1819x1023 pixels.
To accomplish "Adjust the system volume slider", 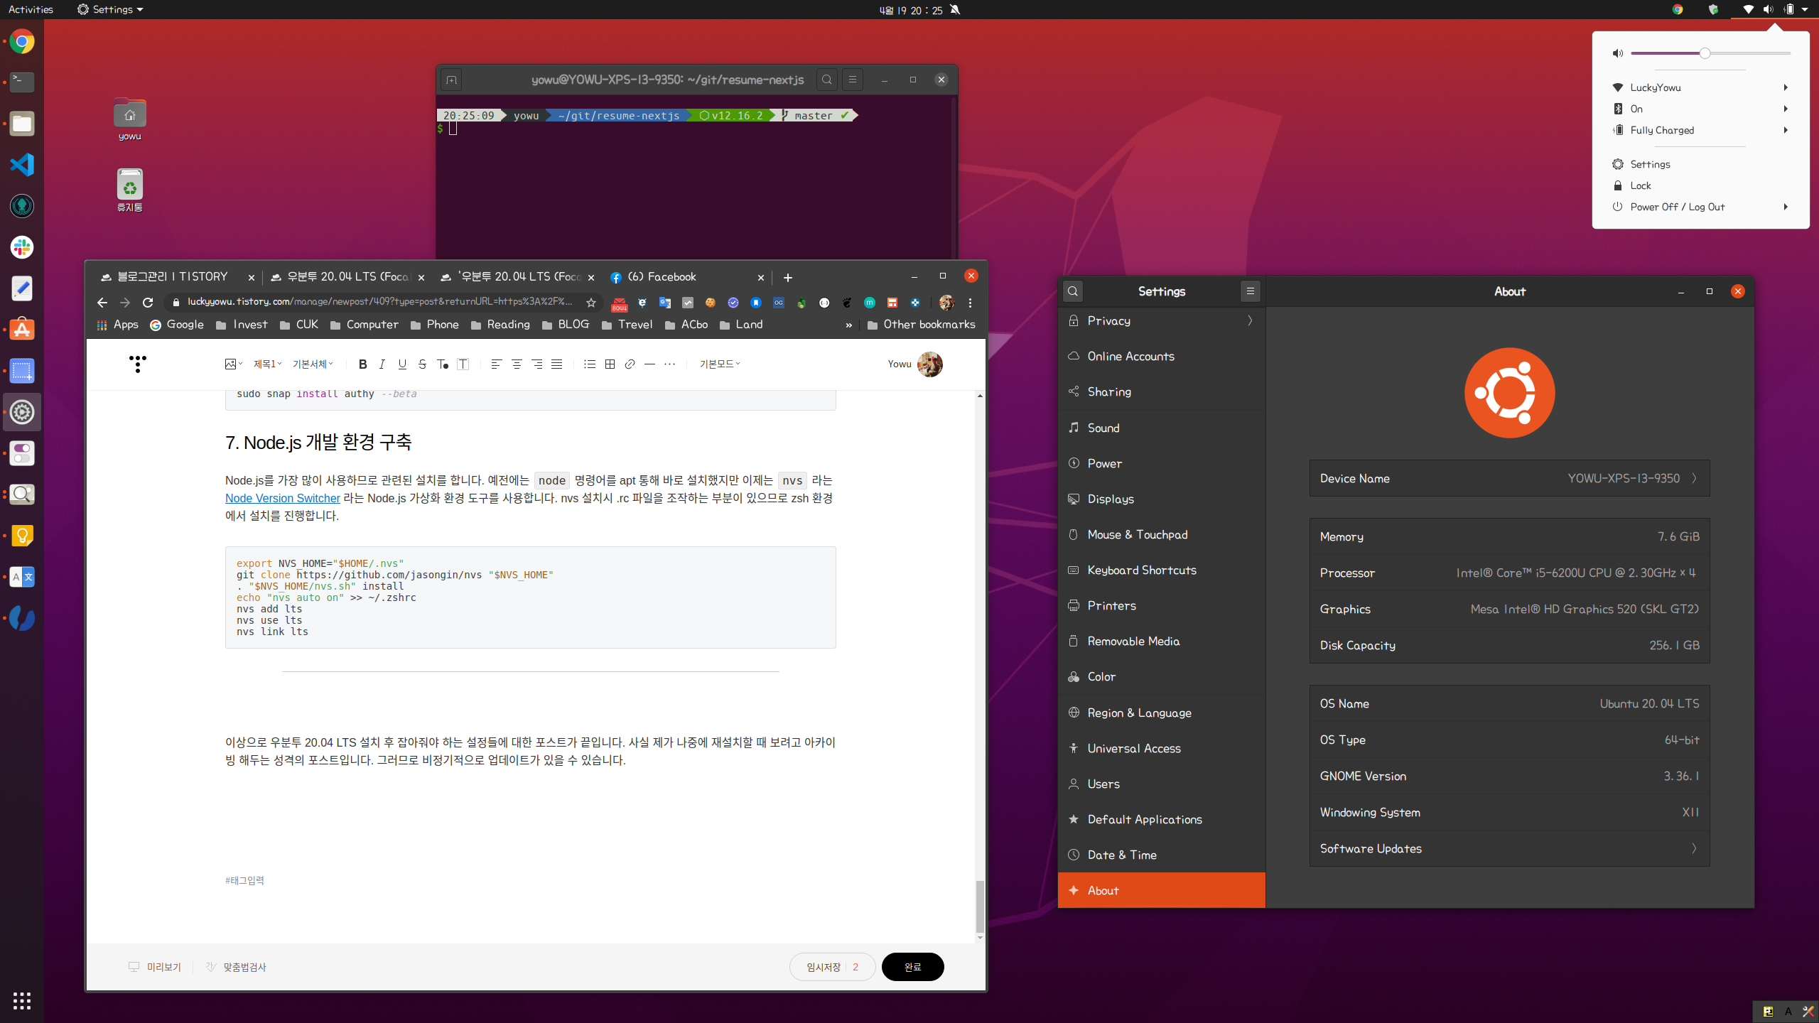I will [1704, 53].
